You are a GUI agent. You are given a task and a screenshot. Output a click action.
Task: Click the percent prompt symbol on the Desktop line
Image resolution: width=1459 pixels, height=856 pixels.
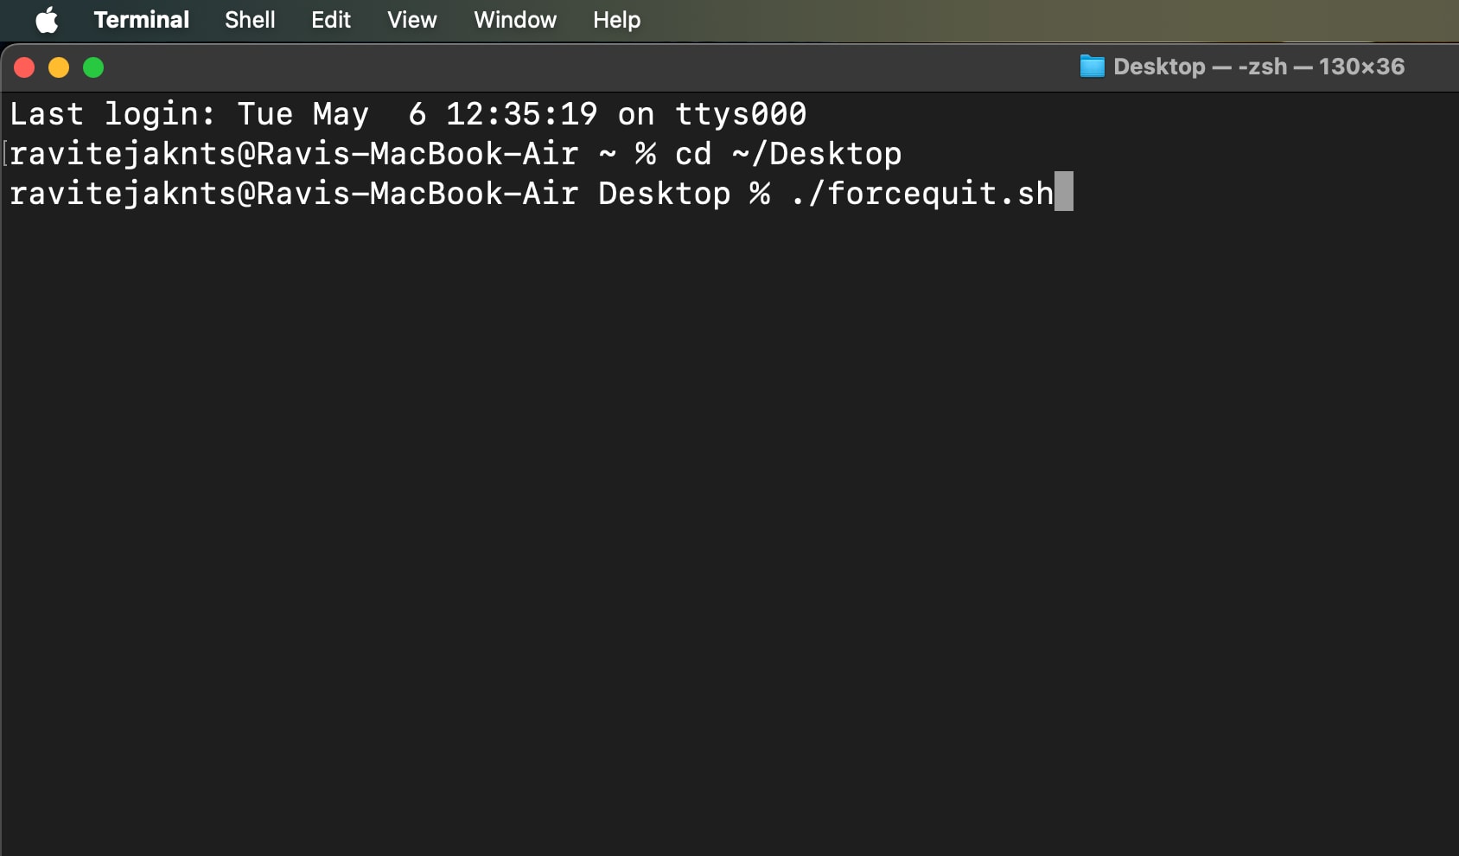point(760,192)
